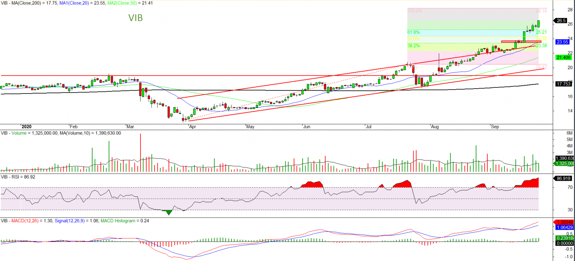The image size is (575, 261).
Task: Click the 1,390,63 volume average tag
Action: 565,158
